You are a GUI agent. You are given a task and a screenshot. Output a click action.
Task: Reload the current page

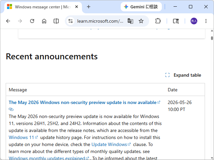[32, 21]
